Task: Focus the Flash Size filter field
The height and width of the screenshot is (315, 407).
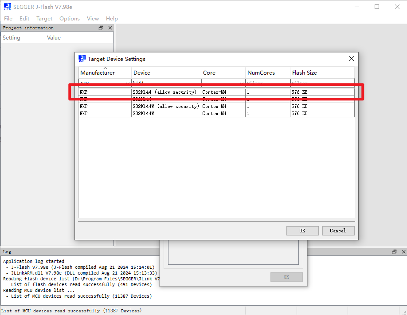Action: coord(322,83)
